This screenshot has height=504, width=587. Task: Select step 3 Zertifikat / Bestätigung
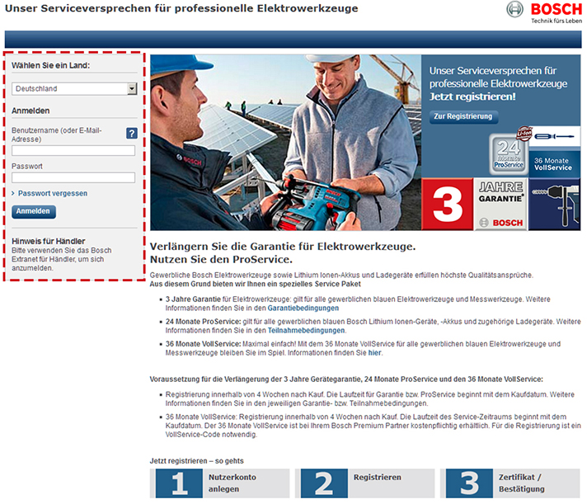click(511, 483)
